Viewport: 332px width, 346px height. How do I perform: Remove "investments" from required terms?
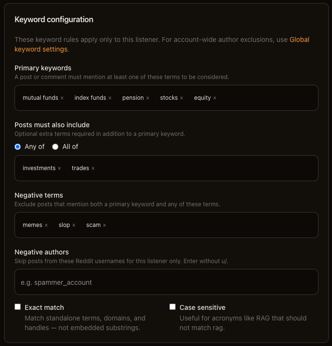coord(59,168)
